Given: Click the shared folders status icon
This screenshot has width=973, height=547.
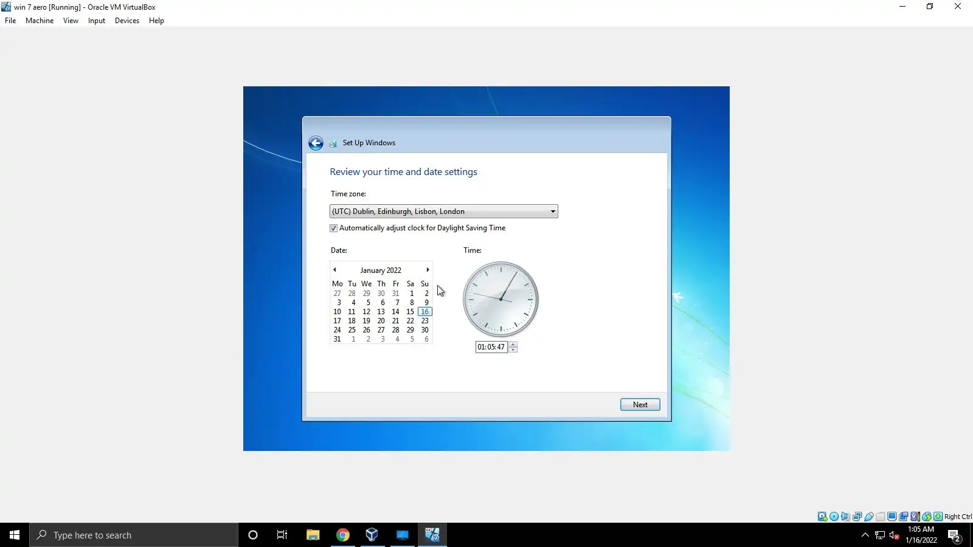Looking at the screenshot, I should (881, 517).
